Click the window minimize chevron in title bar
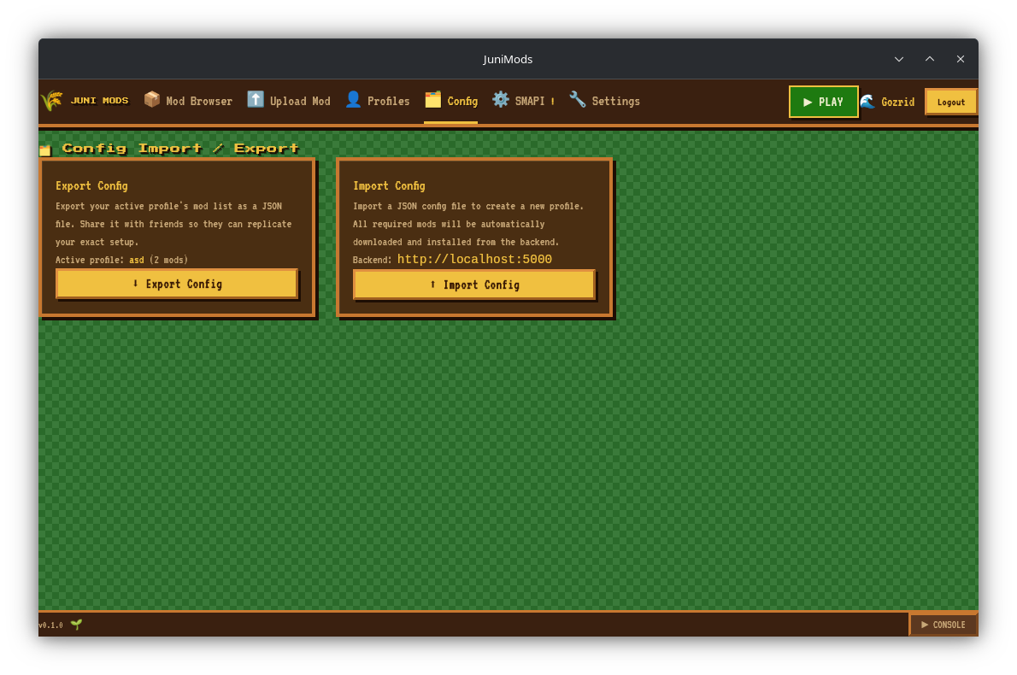 (x=899, y=59)
